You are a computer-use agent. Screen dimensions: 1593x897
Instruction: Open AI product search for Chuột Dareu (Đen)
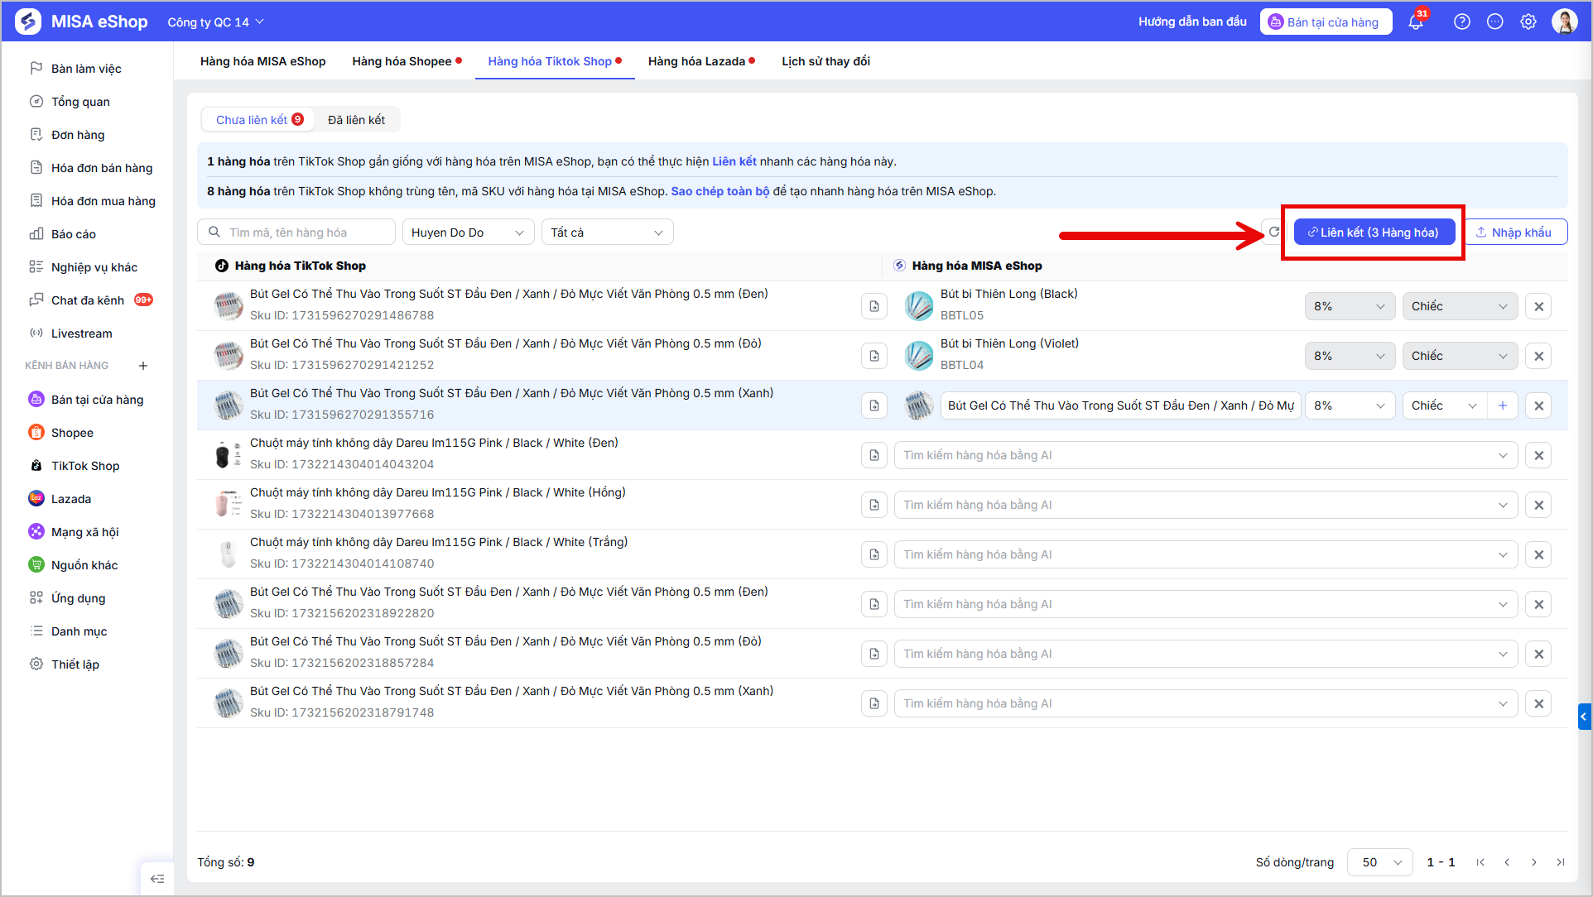tap(1206, 455)
